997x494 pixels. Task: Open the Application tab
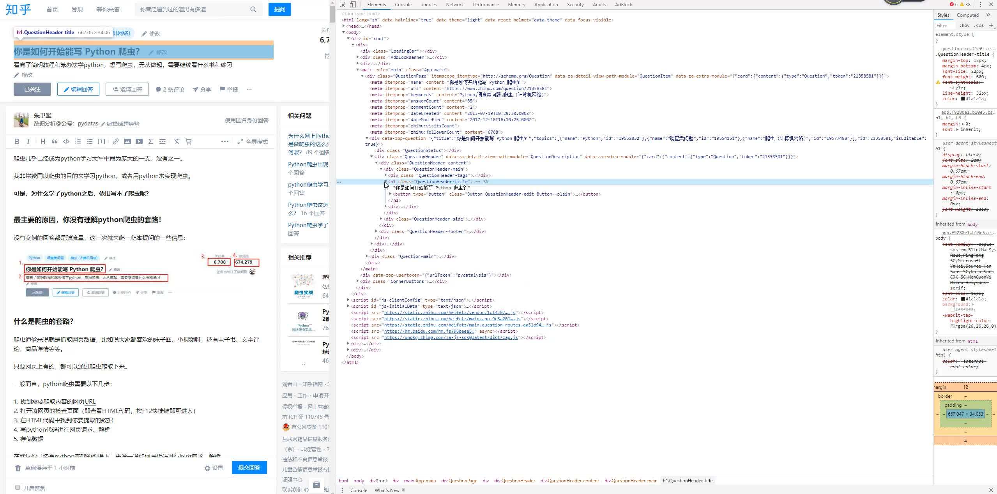546,5
